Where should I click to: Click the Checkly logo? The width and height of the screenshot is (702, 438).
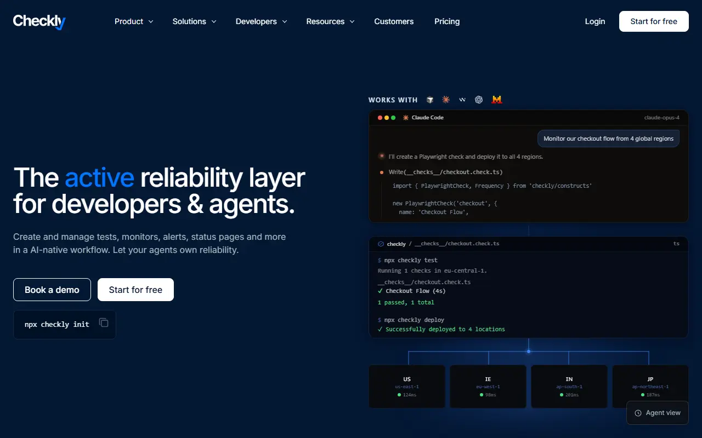pos(39,21)
